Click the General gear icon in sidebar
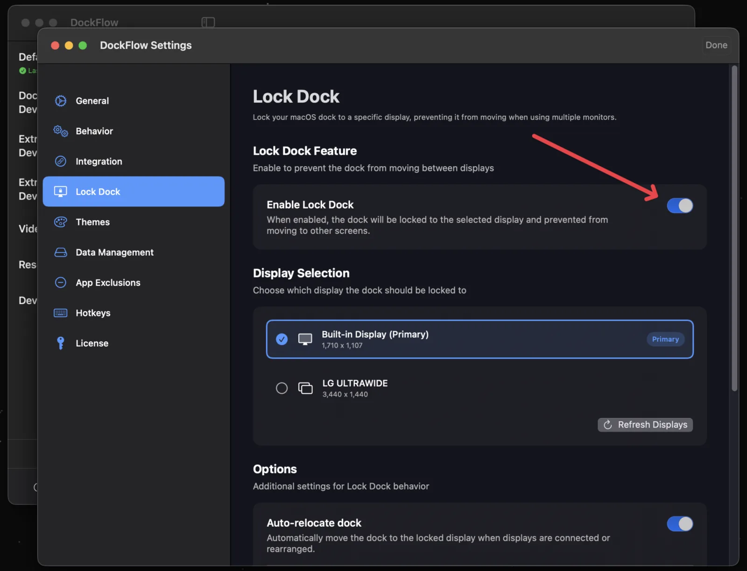The height and width of the screenshot is (571, 747). click(61, 101)
